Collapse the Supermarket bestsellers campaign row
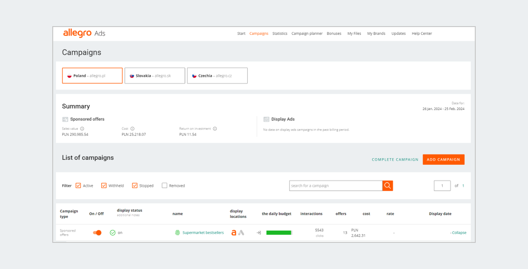Screen dimensions: 528x269 pos(458,233)
